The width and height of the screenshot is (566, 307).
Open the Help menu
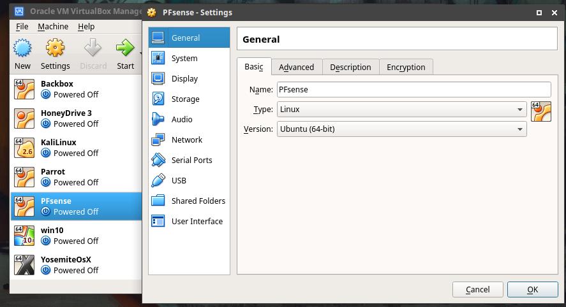tap(86, 27)
